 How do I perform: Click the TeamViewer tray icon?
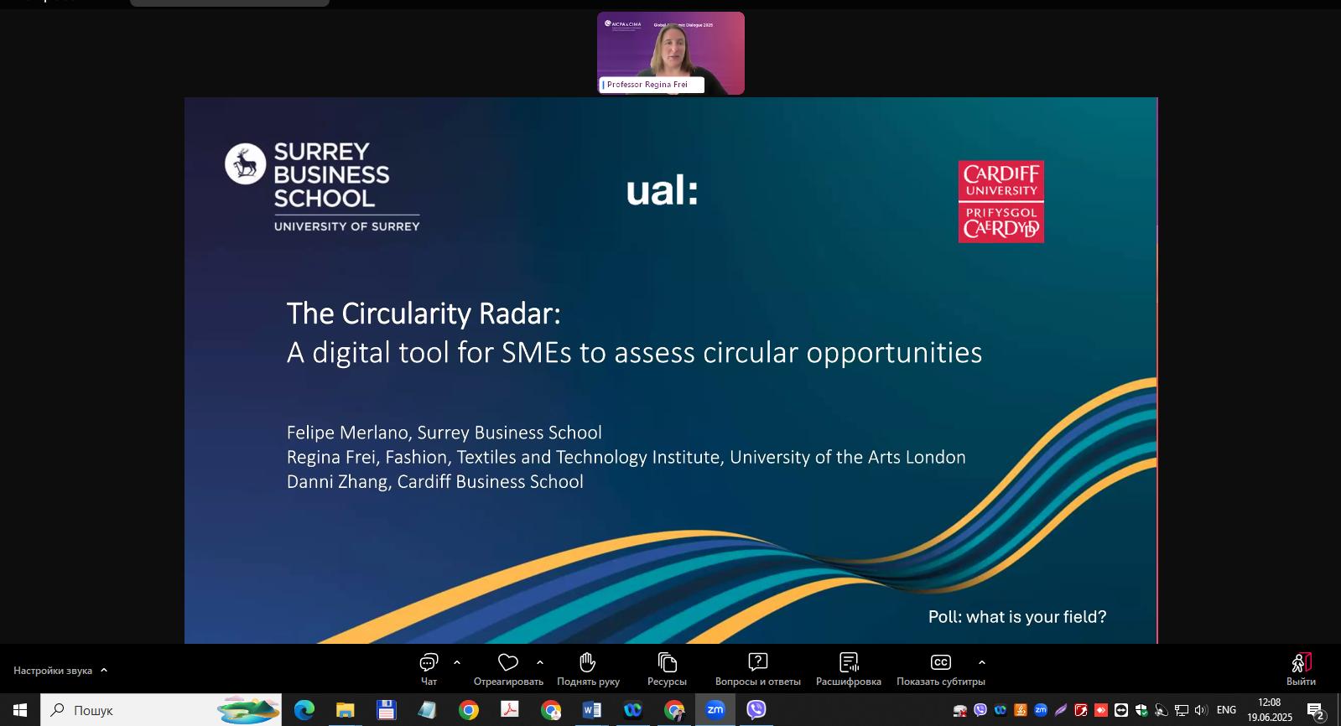click(x=1121, y=710)
